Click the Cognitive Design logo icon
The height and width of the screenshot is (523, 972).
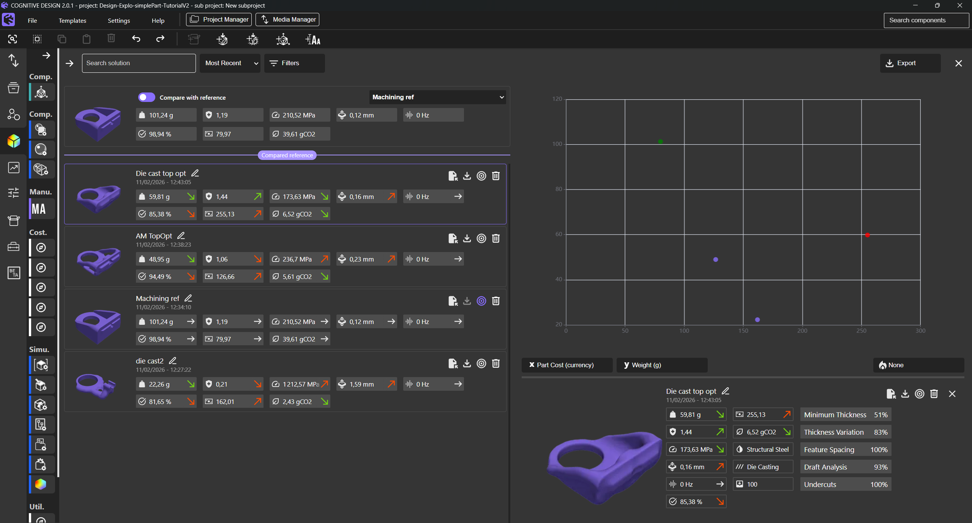[x=8, y=19]
